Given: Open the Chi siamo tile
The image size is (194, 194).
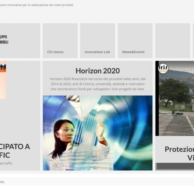Looking at the screenshot, I should pos(60,41).
